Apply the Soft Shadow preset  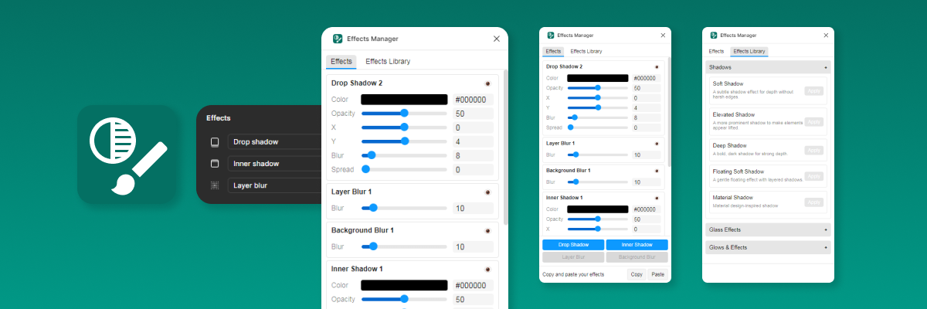coord(814,91)
